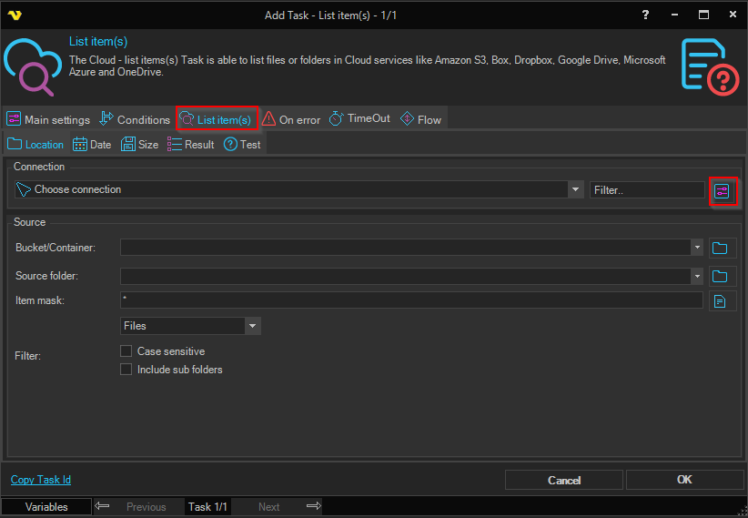The image size is (748, 518).
Task: Go to next task arrow icon
Action: (x=313, y=507)
